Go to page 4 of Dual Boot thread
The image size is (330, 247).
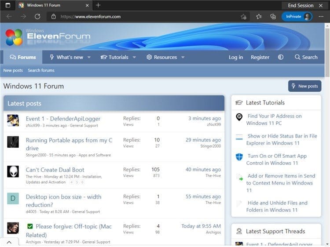click(x=72, y=182)
